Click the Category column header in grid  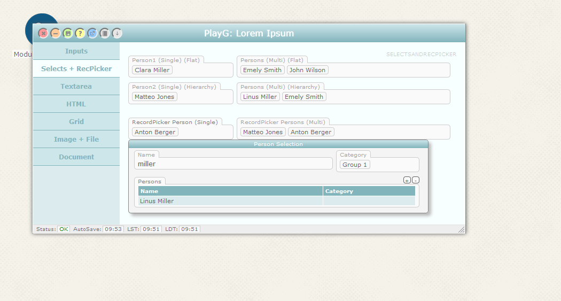click(369, 191)
